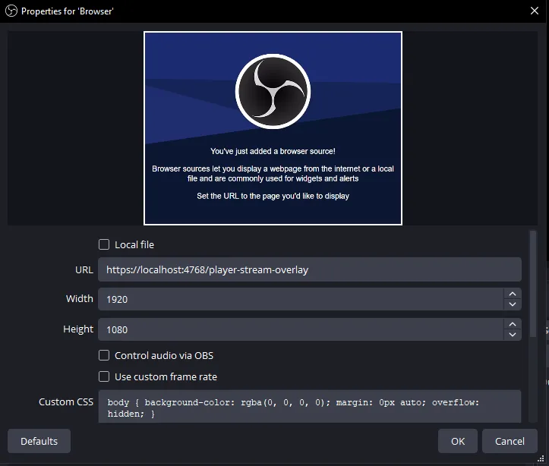
Task: Close the Properties for 'Browser' dialog
Action: pos(535,11)
